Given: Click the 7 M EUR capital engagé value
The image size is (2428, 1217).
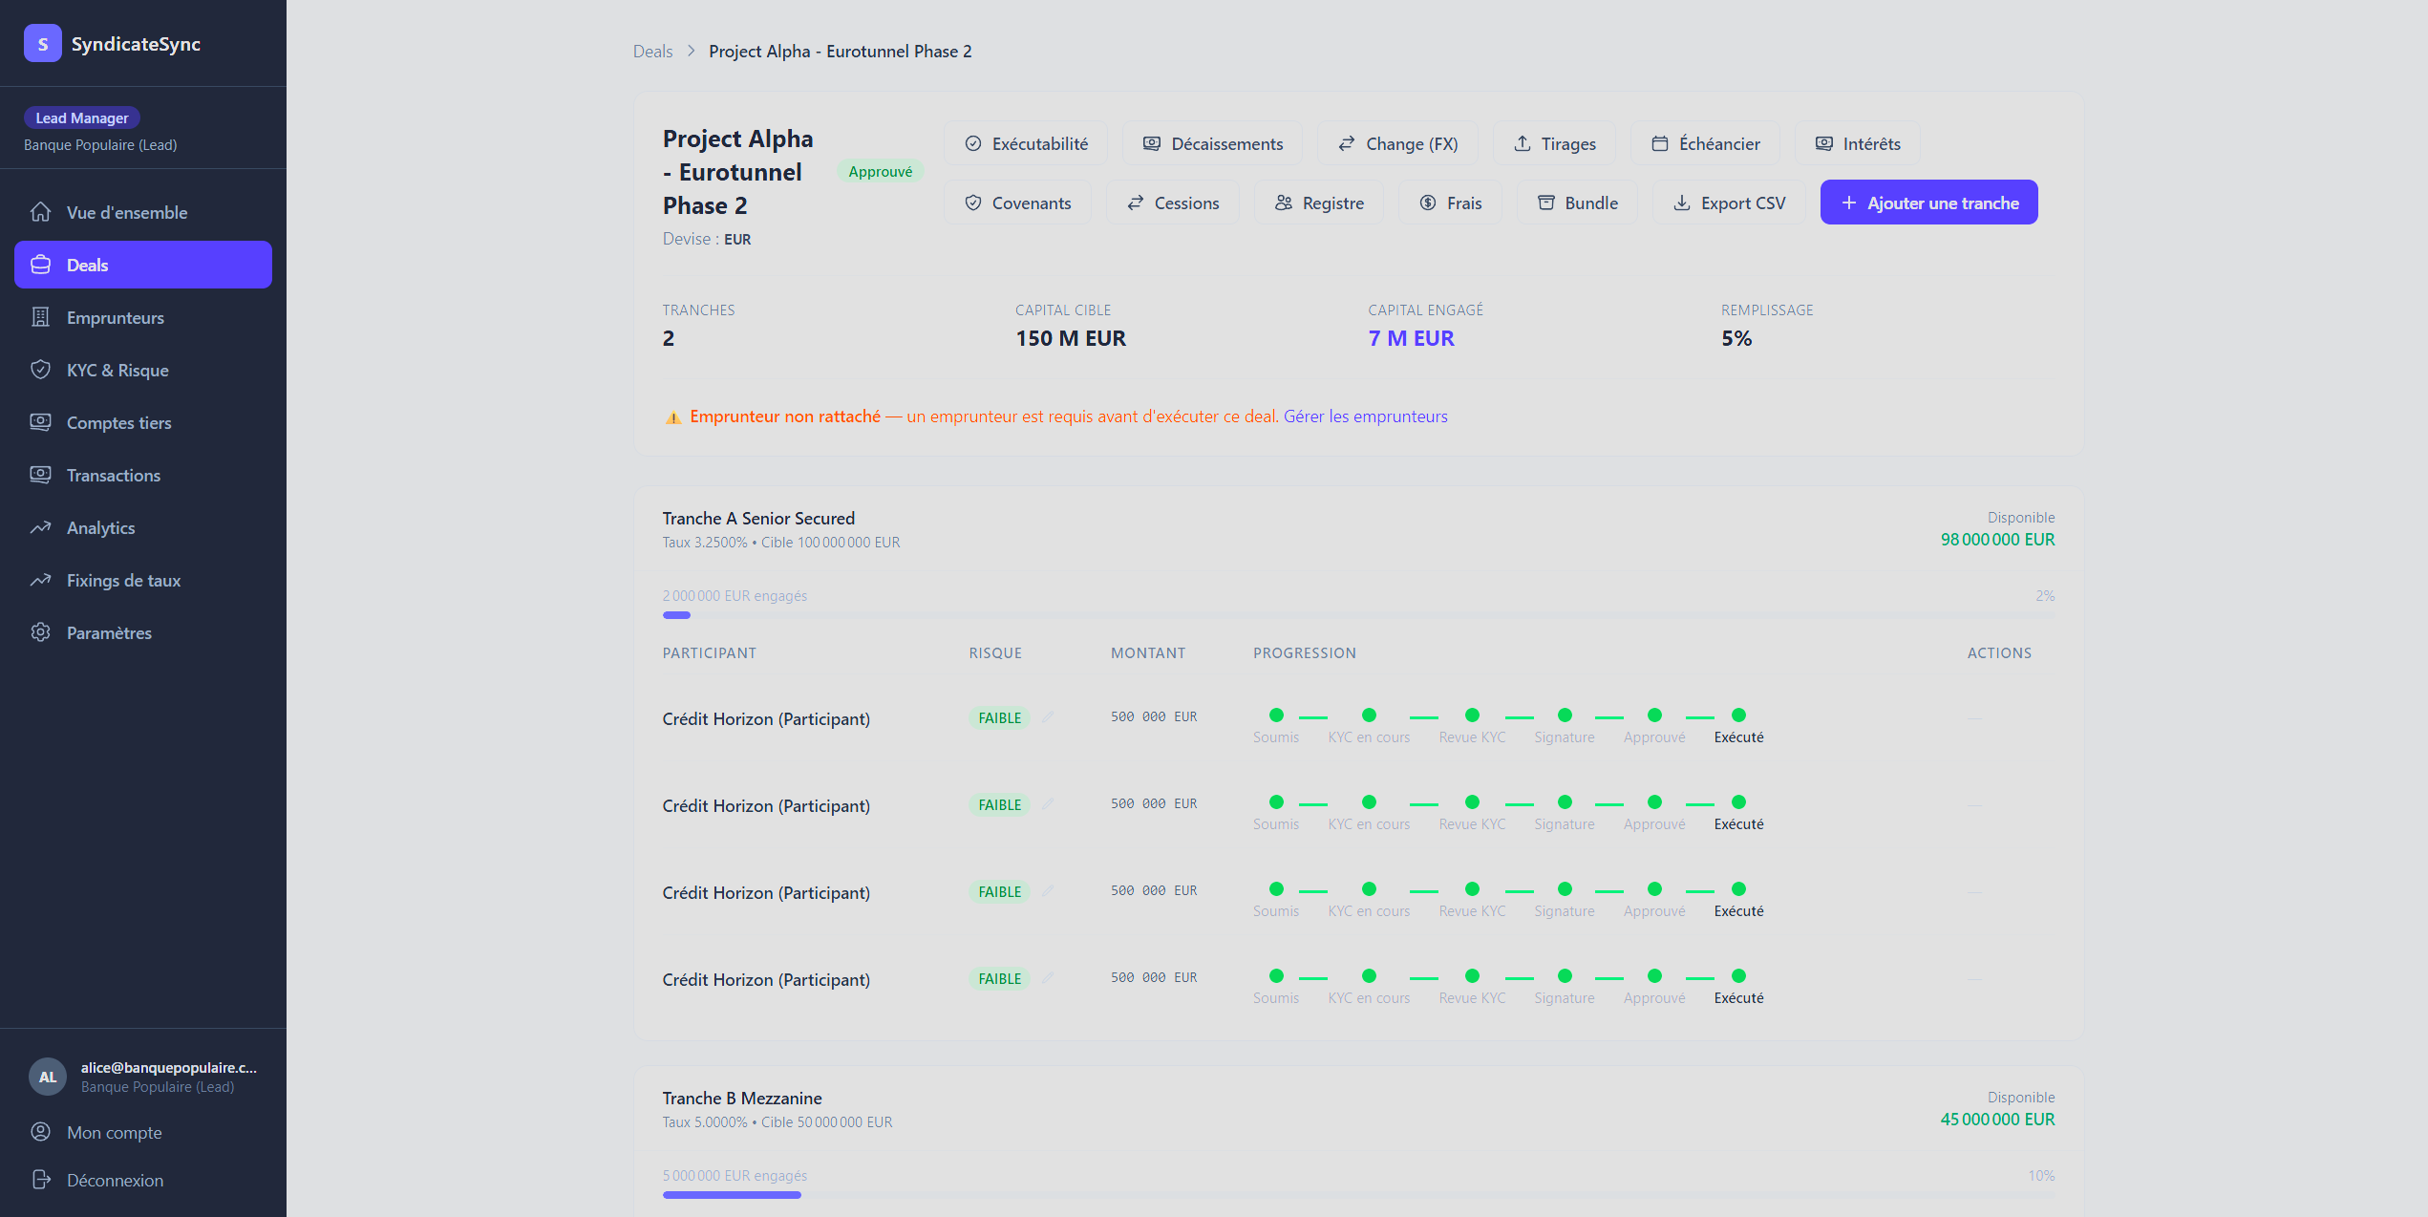Looking at the screenshot, I should [1411, 338].
